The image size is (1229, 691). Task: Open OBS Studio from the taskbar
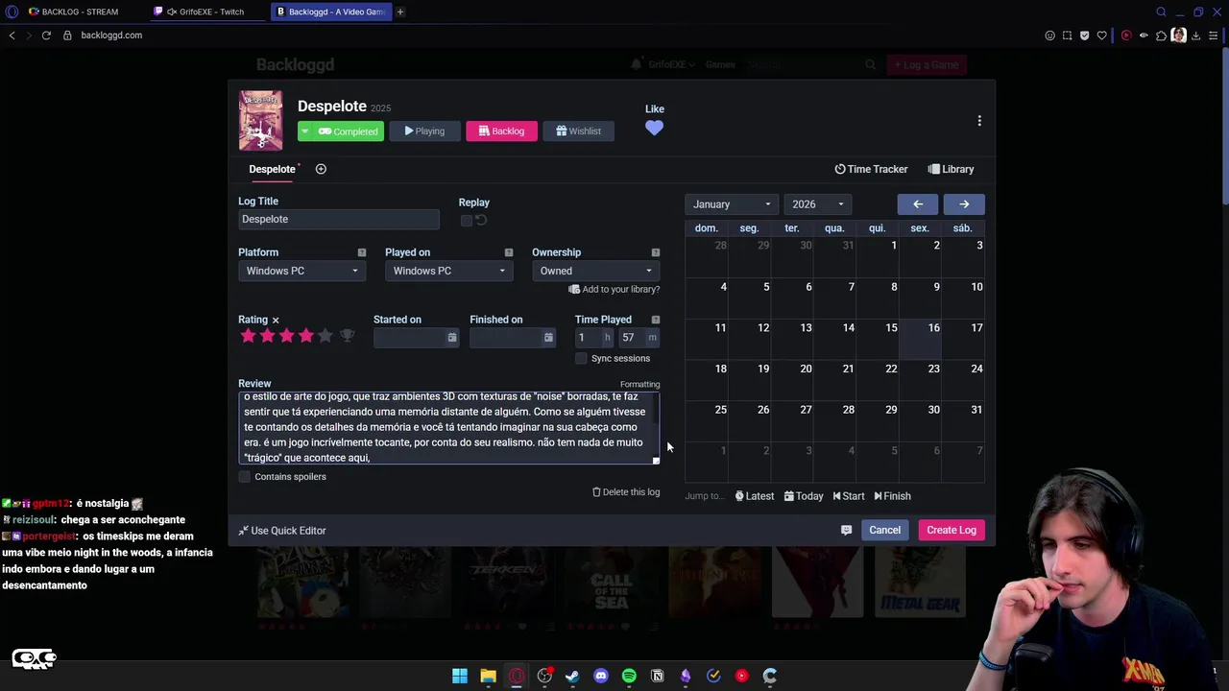[x=544, y=676]
